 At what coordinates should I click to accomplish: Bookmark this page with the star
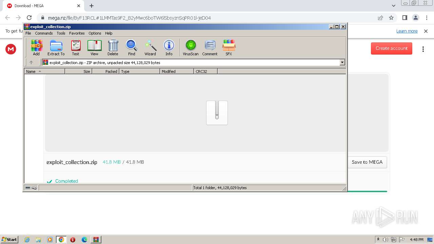point(391,18)
